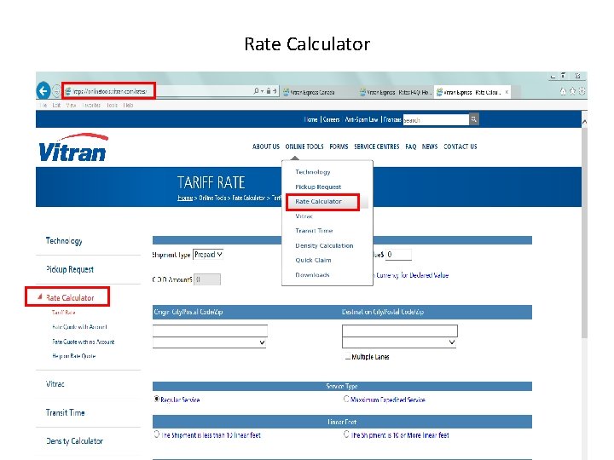Switch to Français language link

pyautogui.click(x=392, y=120)
